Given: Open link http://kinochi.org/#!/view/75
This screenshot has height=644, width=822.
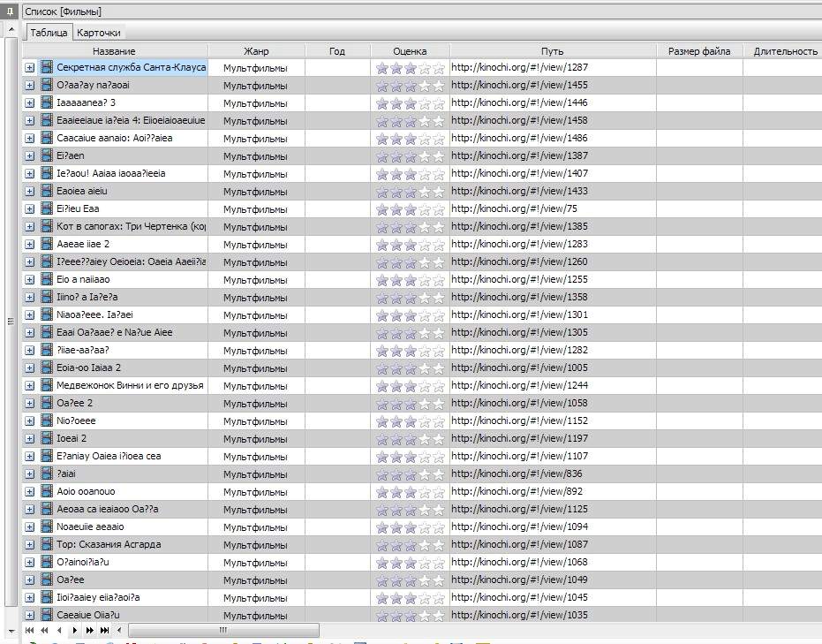Looking at the screenshot, I should pyautogui.click(x=514, y=208).
